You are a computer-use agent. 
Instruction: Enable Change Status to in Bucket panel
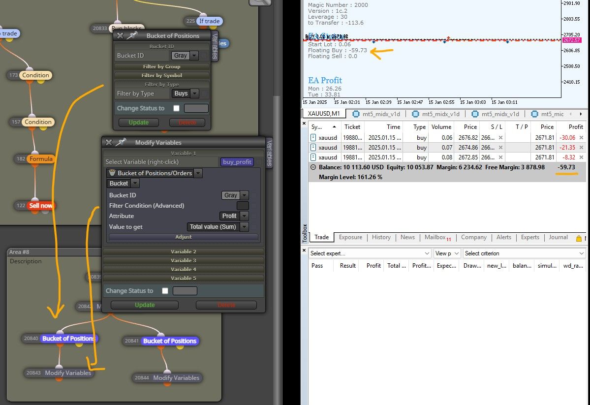tap(177, 108)
